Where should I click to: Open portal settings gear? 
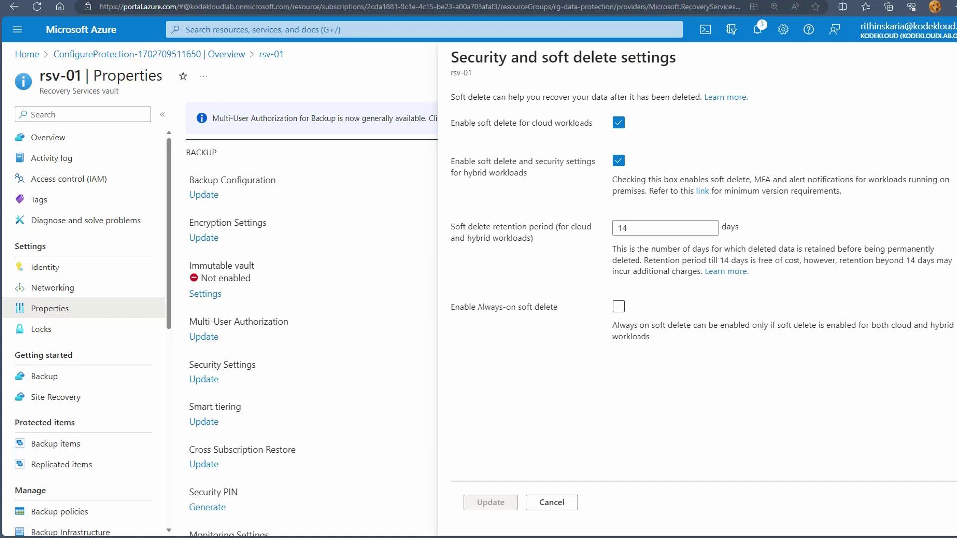[x=783, y=30]
